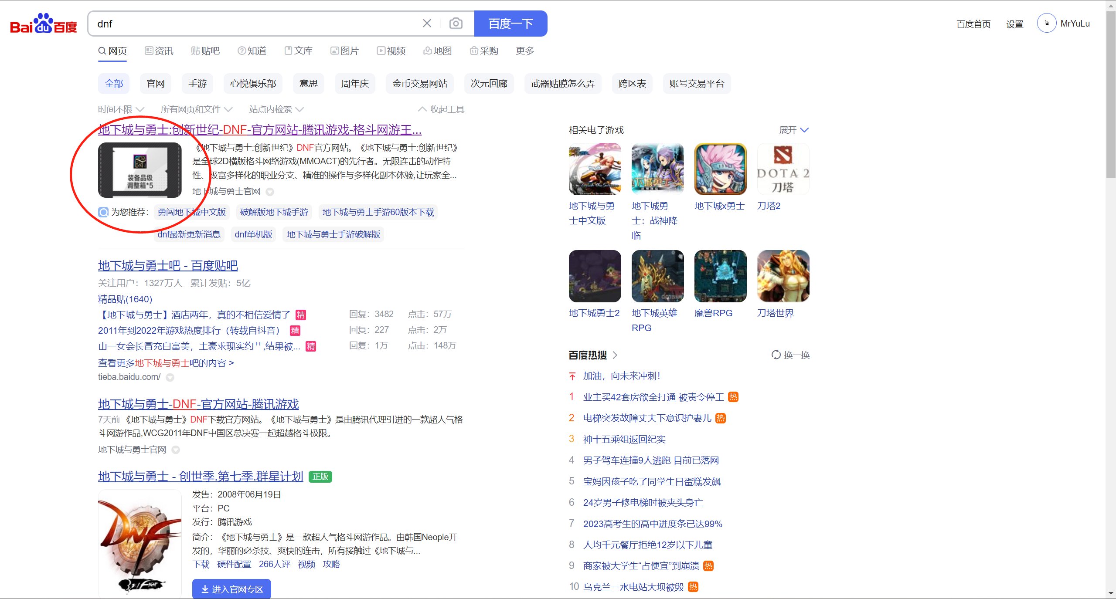
Task: Click the 百度一下 search button
Action: [511, 24]
